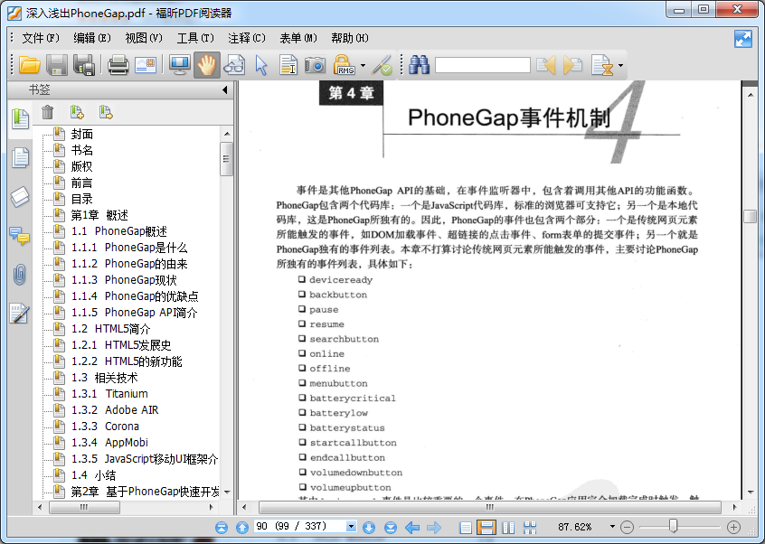Click the search text input field
The height and width of the screenshot is (544, 765).
pyautogui.click(x=483, y=65)
